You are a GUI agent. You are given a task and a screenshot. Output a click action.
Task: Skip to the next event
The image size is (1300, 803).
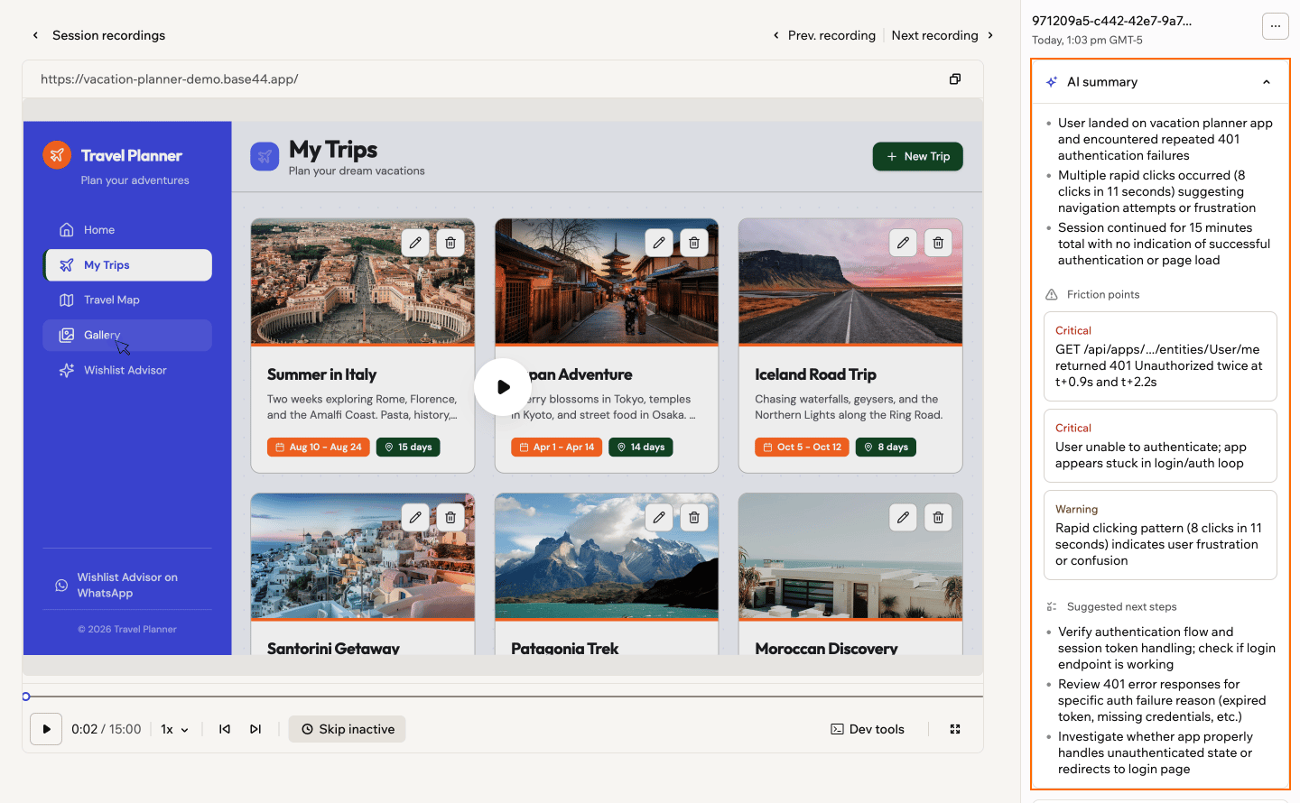(x=255, y=729)
